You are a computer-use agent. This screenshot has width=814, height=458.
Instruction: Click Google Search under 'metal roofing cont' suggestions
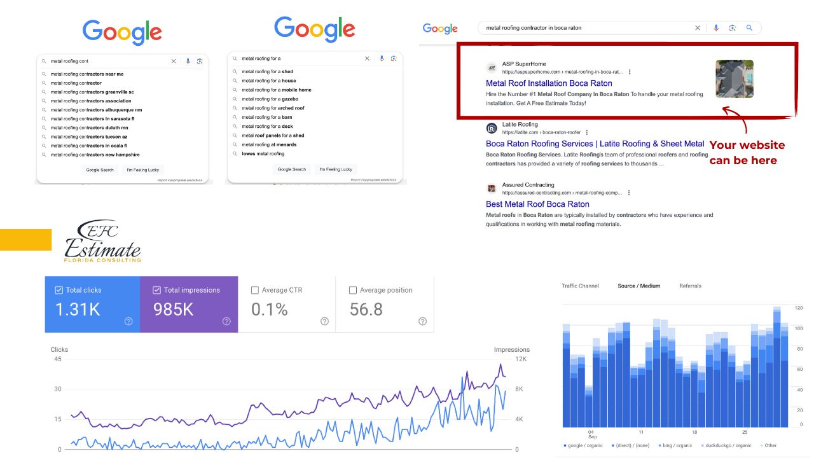click(x=100, y=170)
